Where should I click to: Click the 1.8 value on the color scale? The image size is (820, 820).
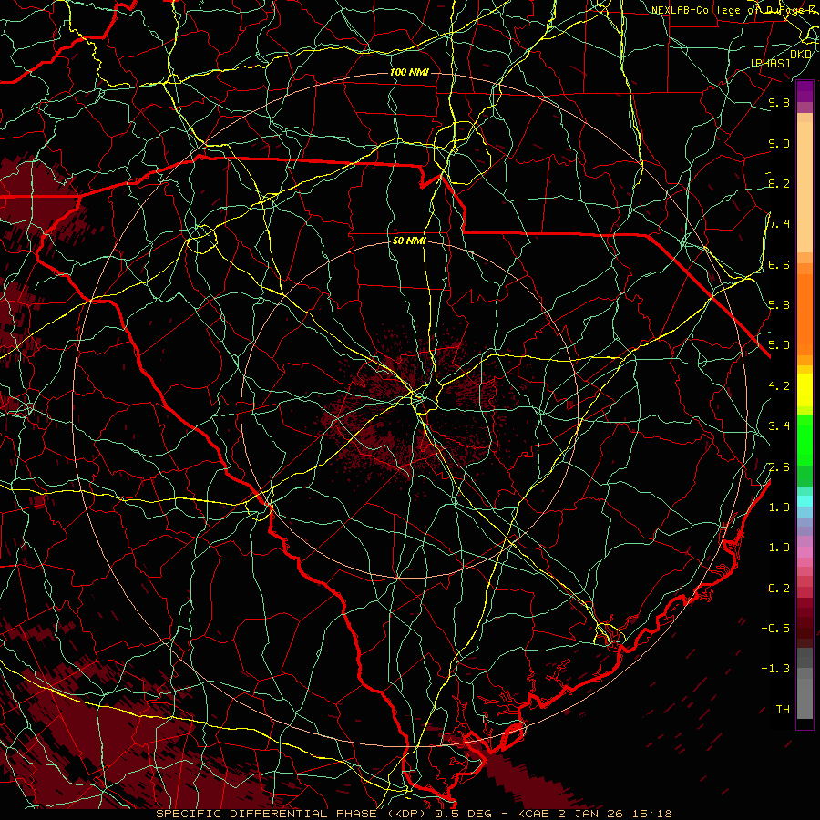(x=779, y=507)
